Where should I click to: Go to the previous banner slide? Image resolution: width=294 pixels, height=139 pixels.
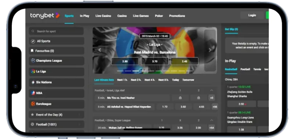pos(100,50)
